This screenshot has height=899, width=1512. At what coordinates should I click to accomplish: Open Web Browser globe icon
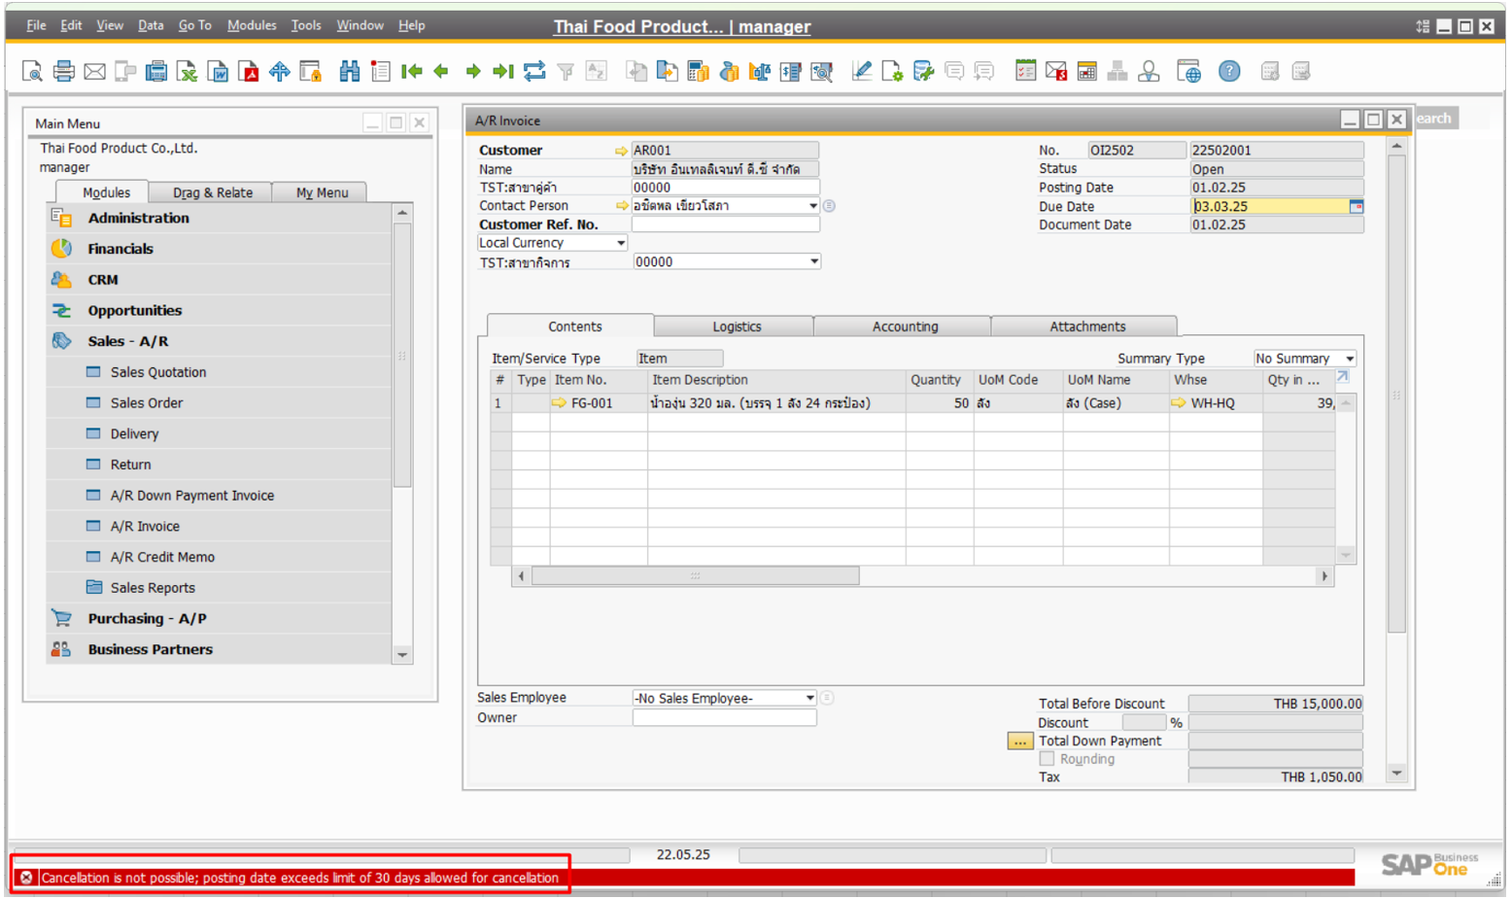tap(1188, 71)
